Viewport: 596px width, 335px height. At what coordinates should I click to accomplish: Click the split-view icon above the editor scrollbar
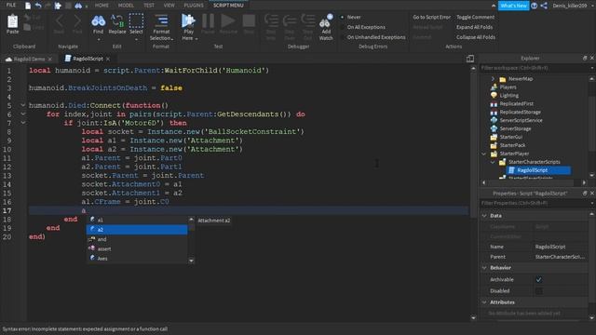pyautogui.click(x=470, y=59)
